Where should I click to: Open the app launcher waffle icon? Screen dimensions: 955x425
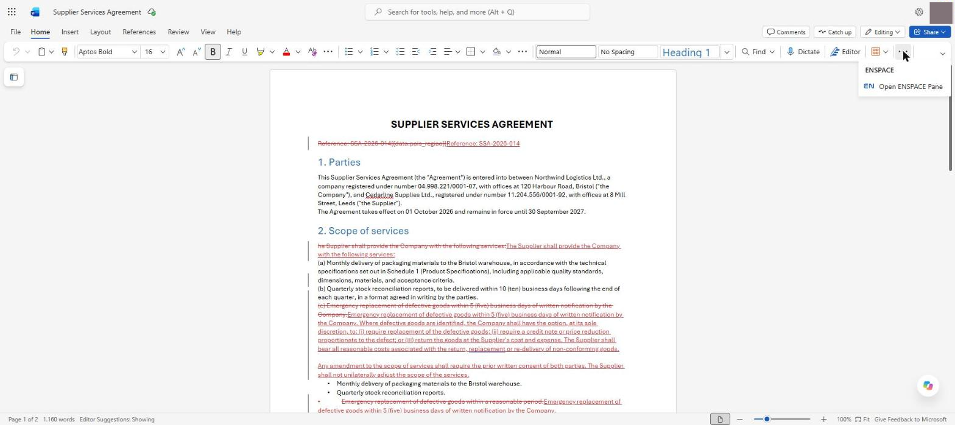pos(12,12)
